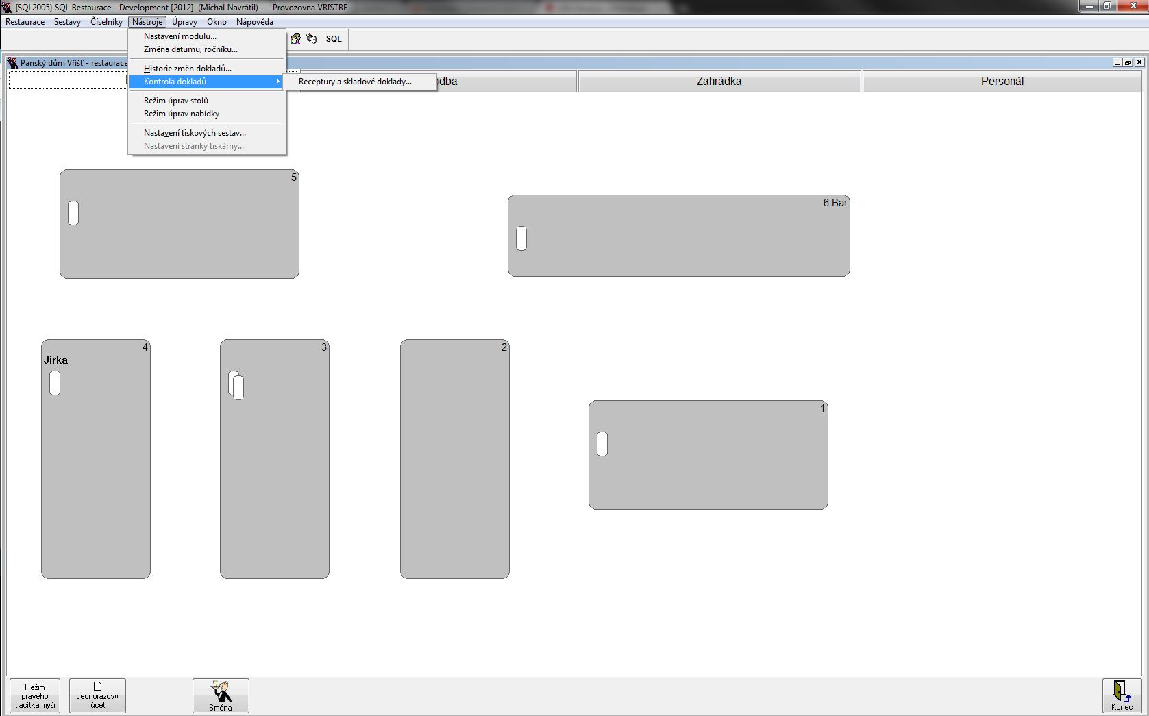The height and width of the screenshot is (716, 1149).
Task: Open the Úpravy menu
Action: 184,22
